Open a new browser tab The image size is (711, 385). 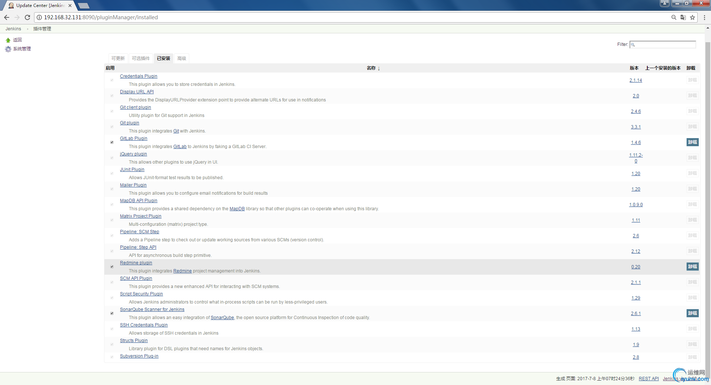[x=84, y=6]
